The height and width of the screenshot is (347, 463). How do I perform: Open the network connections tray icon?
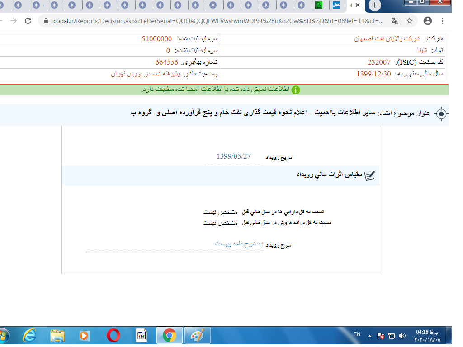(392, 336)
